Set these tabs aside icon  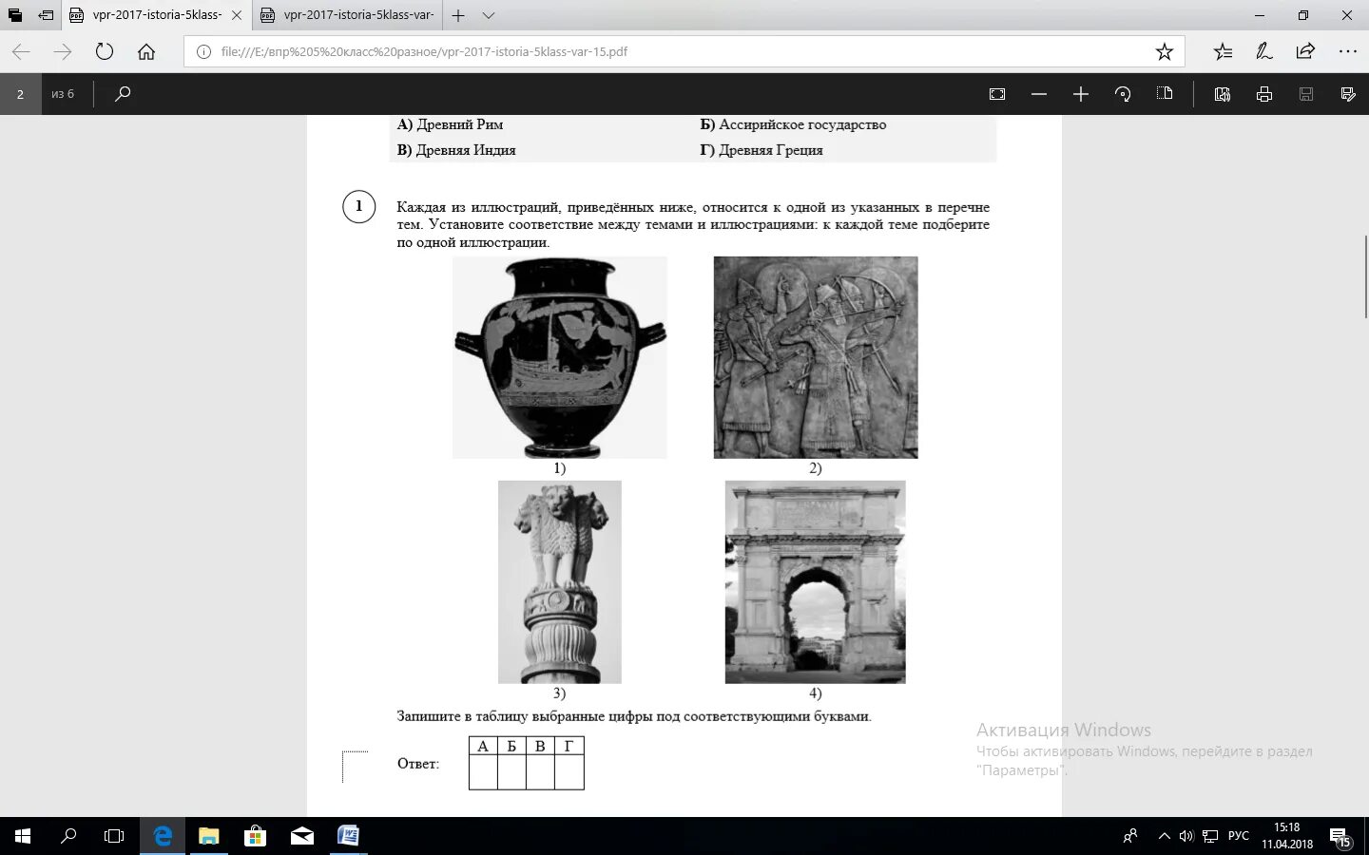click(46, 15)
